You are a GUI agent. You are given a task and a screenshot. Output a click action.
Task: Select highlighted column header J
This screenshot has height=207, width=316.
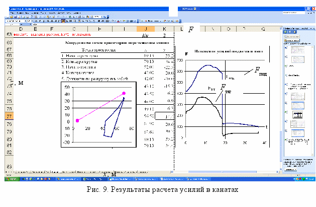(146, 29)
